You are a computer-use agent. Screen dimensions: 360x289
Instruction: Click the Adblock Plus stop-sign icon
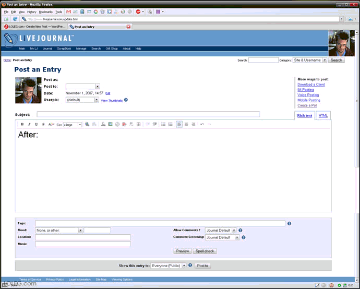click(138, 11)
